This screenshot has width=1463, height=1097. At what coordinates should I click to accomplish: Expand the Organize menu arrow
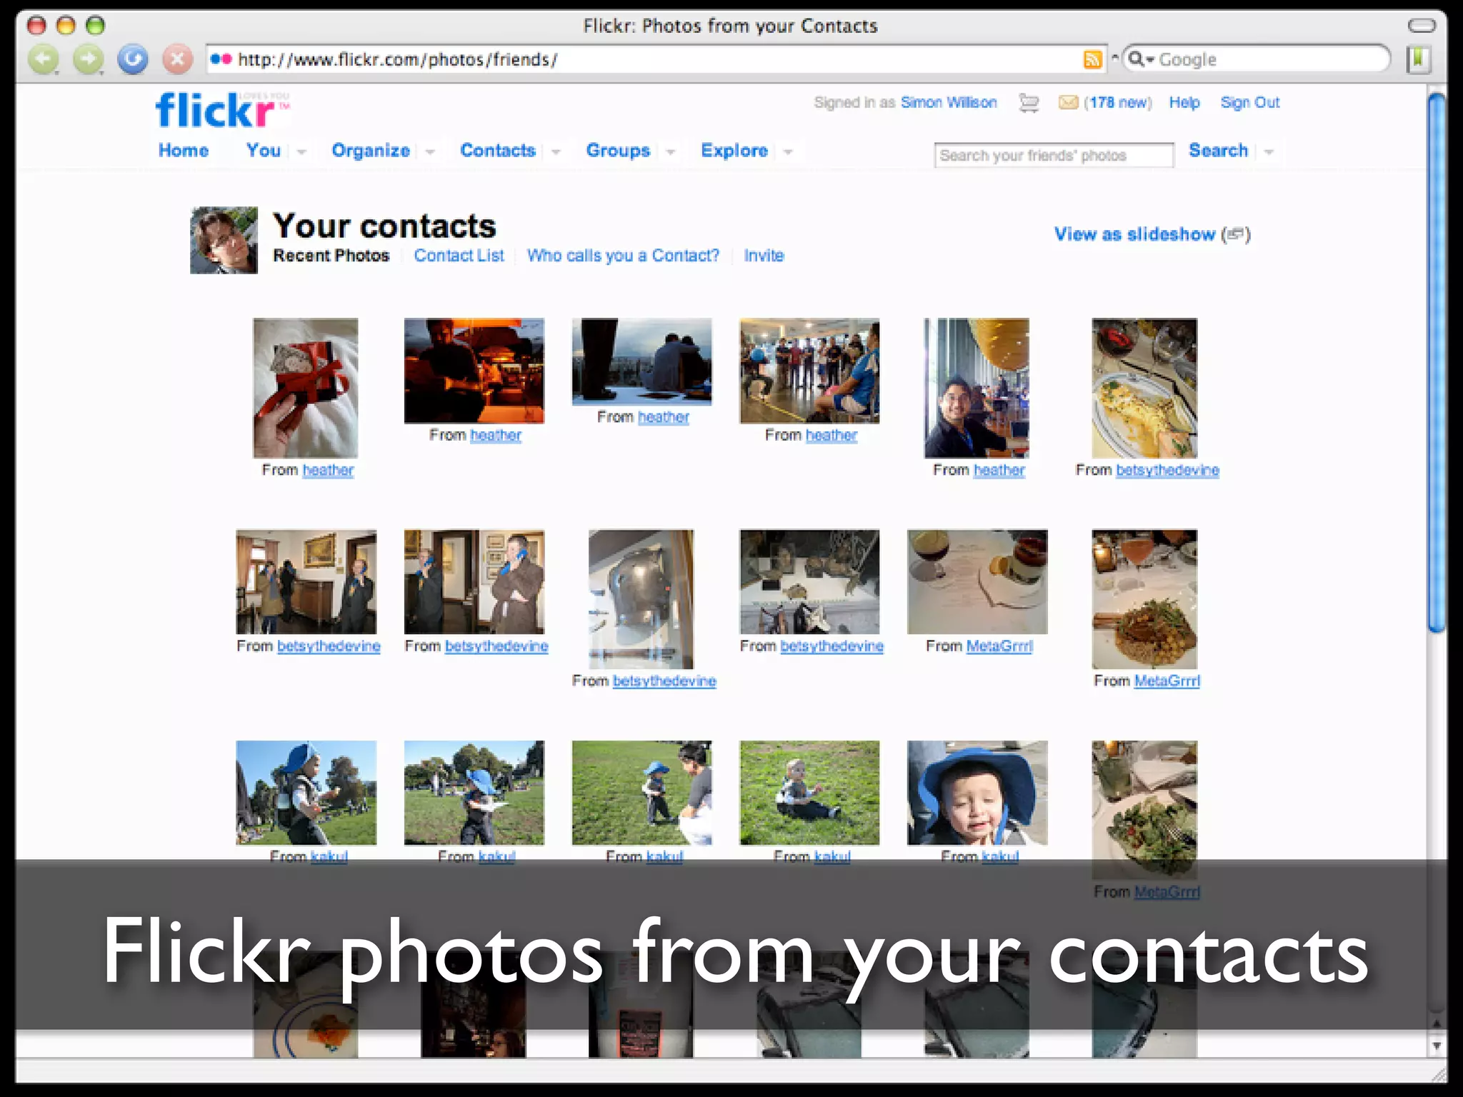pos(429,152)
